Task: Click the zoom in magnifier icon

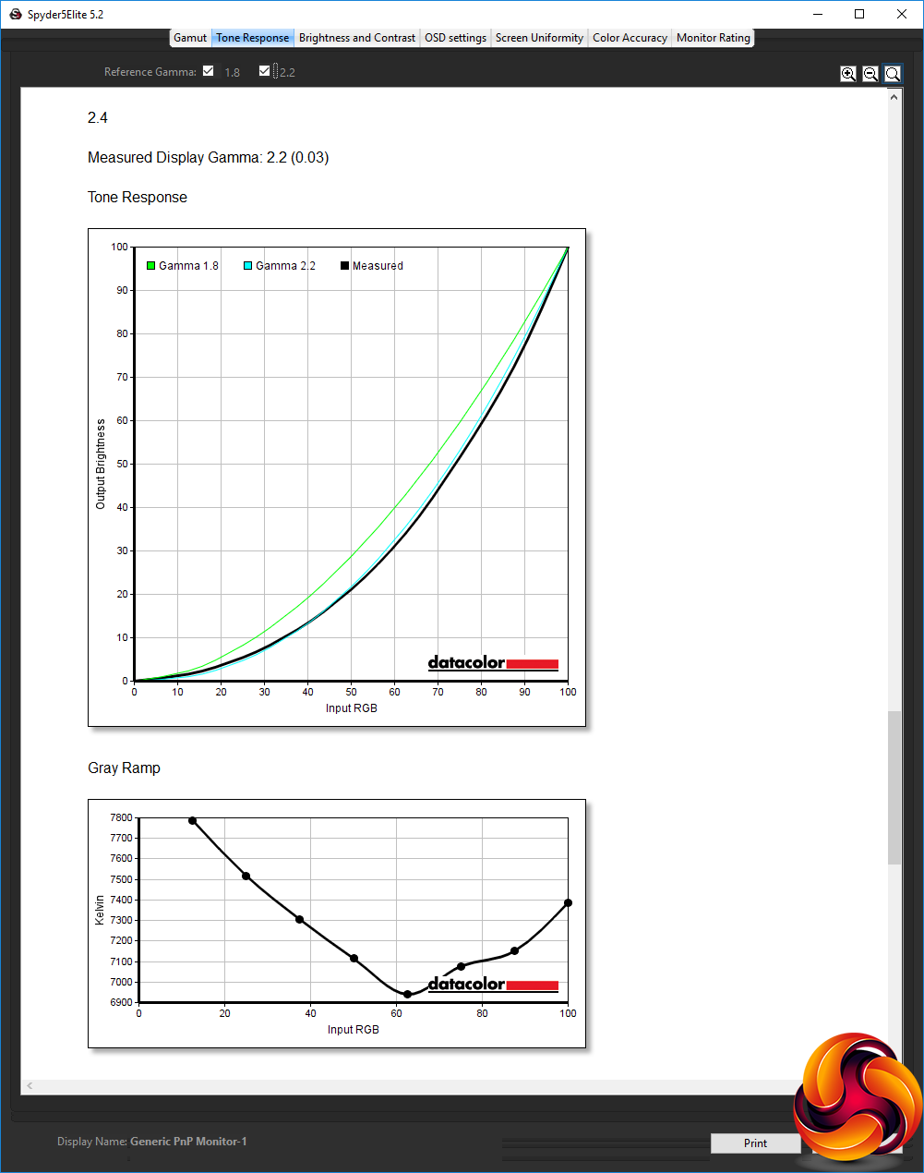Action: pos(848,74)
